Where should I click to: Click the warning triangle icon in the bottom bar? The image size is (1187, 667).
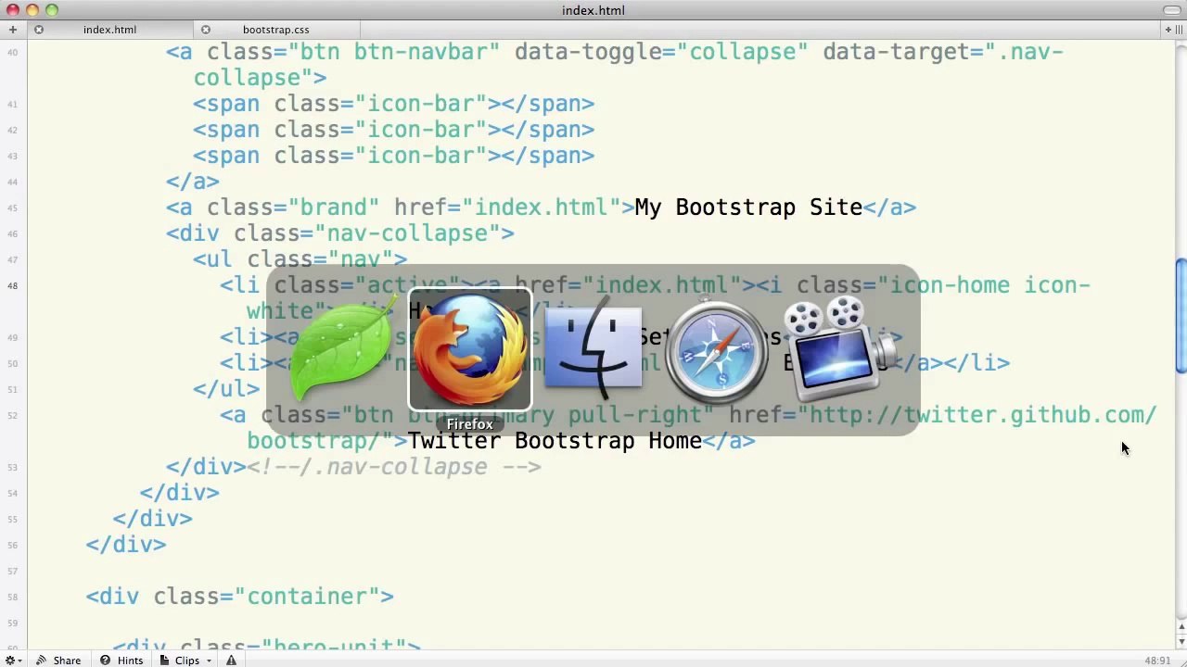[231, 661]
